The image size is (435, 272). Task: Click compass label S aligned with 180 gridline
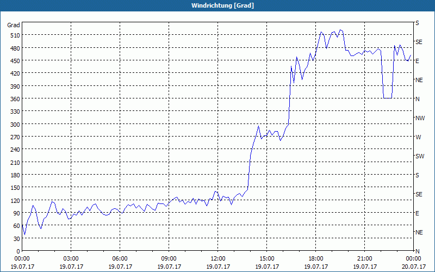[x=417, y=175]
